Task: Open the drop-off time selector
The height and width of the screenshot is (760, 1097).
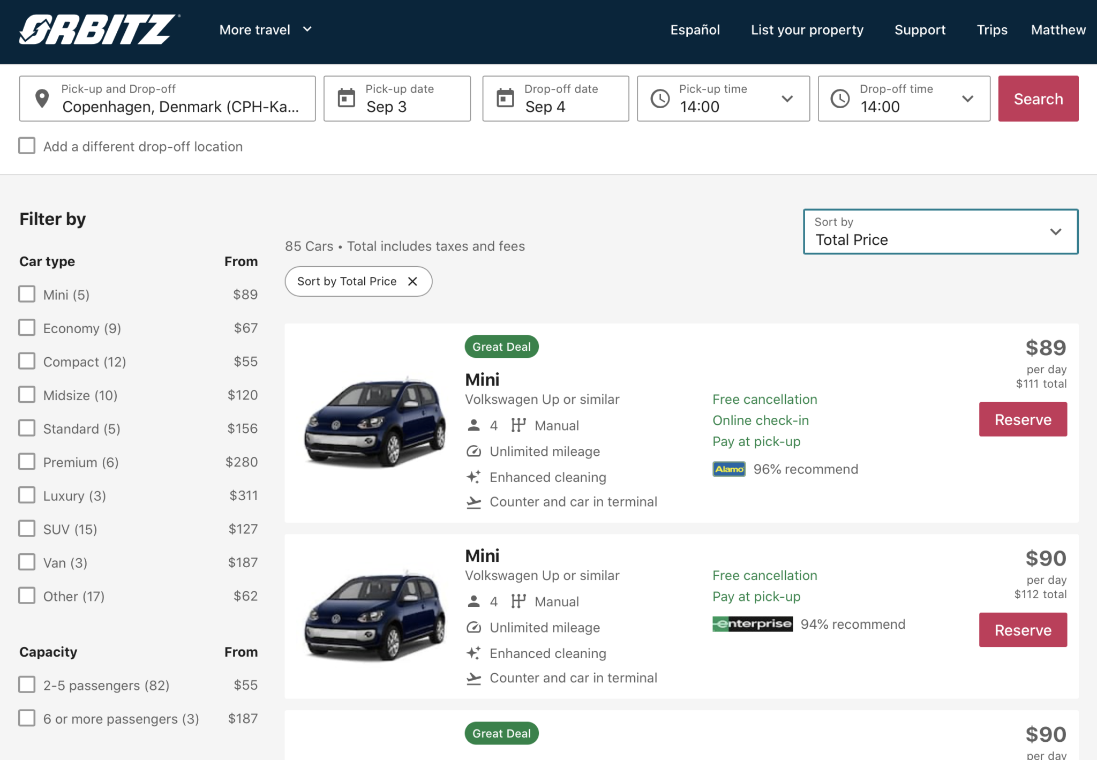Action: click(967, 99)
